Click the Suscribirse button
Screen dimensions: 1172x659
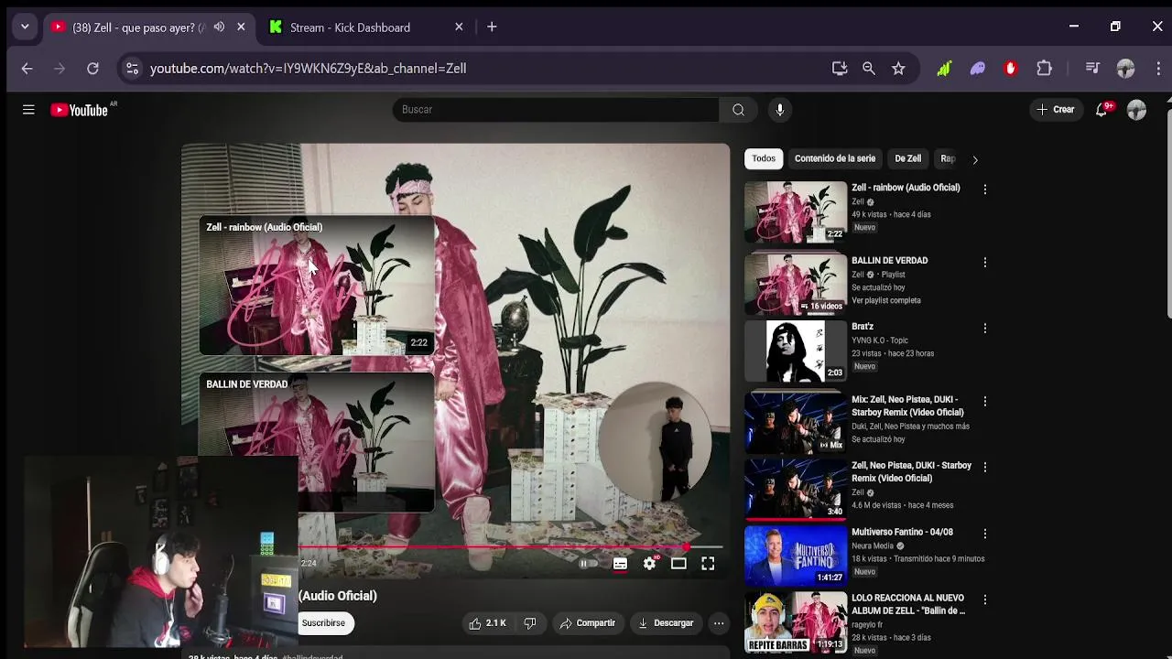tap(323, 623)
